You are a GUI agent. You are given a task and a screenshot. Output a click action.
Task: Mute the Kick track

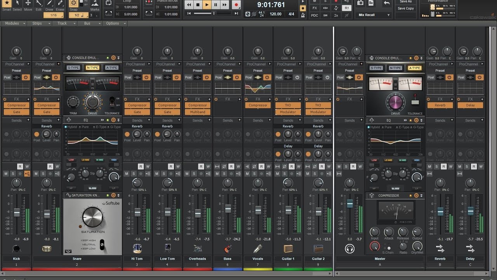click(6, 173)
